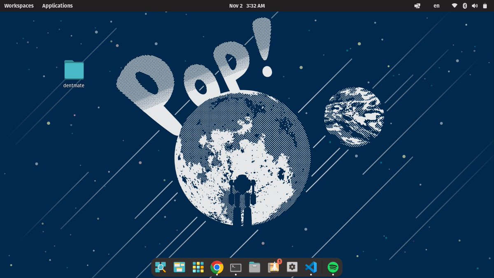Open Settings gear in the dock

292,267
